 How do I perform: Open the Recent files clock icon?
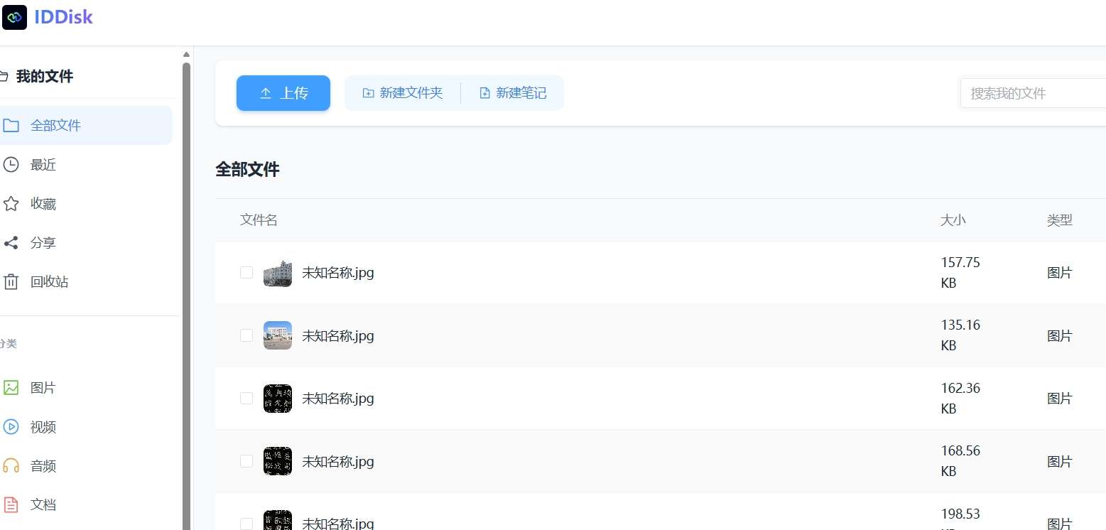tap(11, 165)
